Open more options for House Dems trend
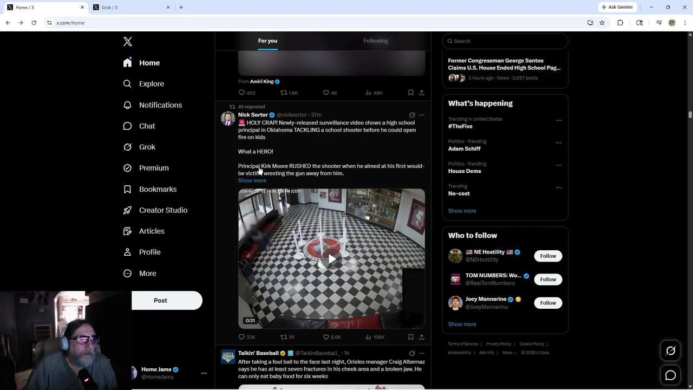The width and height of the screenshot is (693, 390). (559, 165)
